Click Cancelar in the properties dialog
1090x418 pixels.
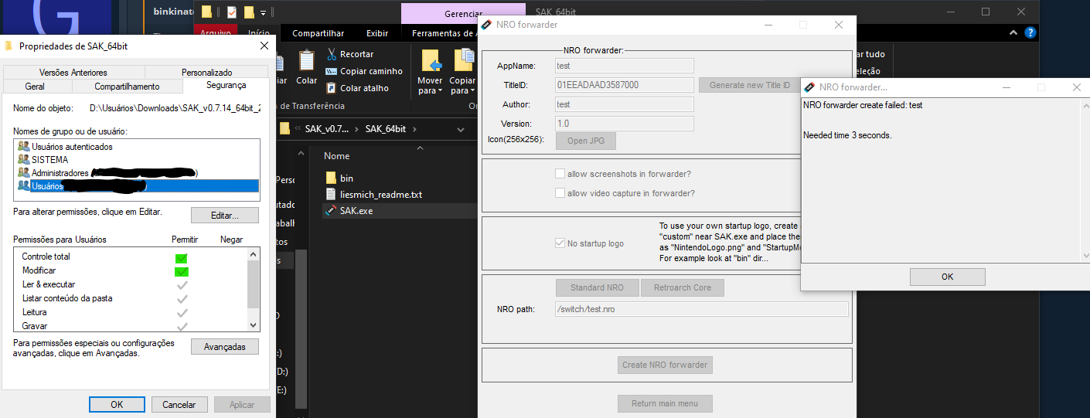pos(179,404)
